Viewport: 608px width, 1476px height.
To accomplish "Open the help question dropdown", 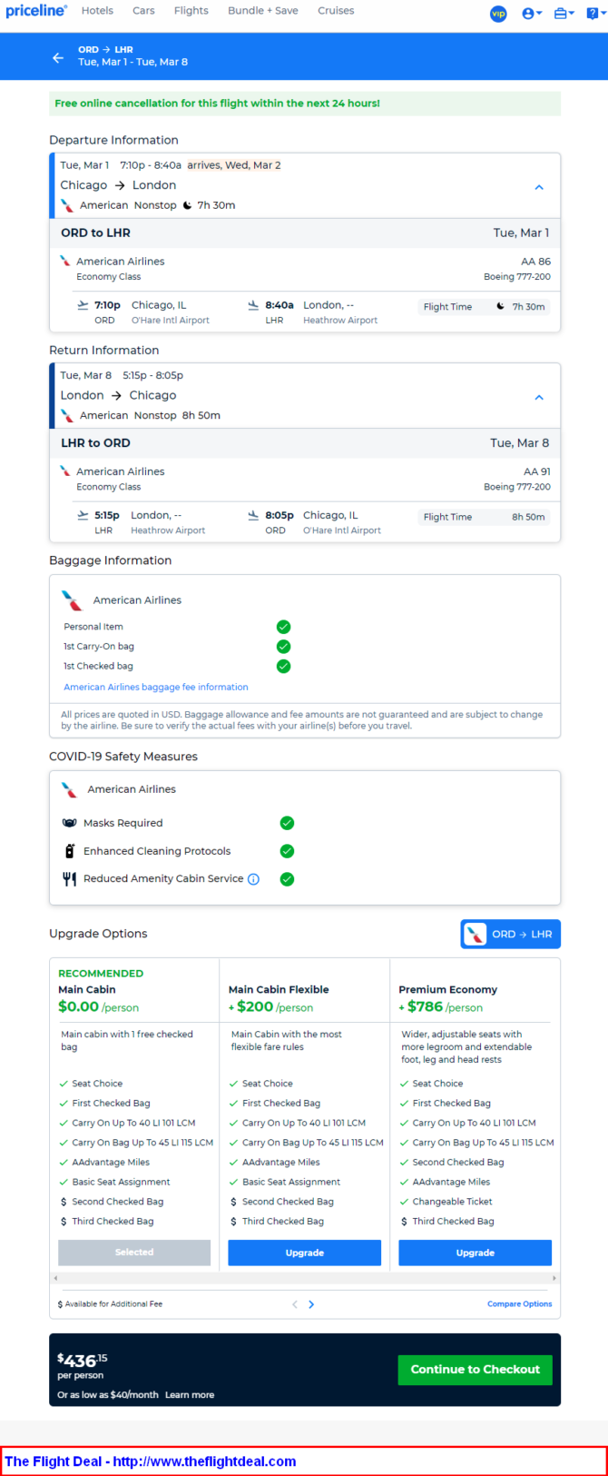I will 595,14.
